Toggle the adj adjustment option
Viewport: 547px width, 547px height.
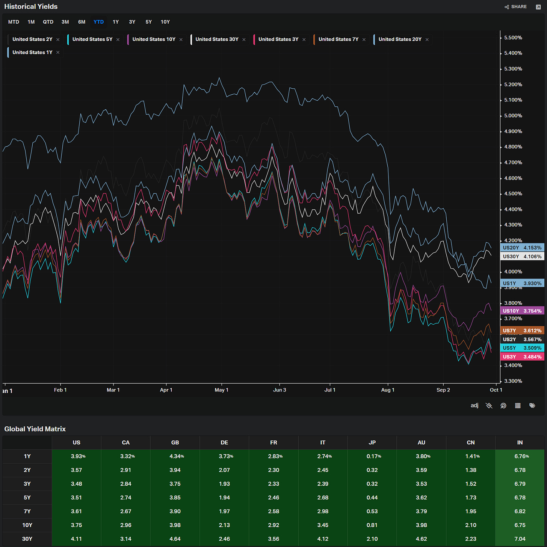[474, 405]
